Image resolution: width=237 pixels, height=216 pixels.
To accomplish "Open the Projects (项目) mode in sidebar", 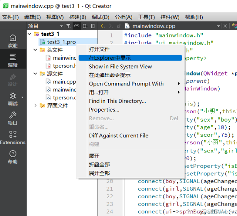I will [13, 118].
